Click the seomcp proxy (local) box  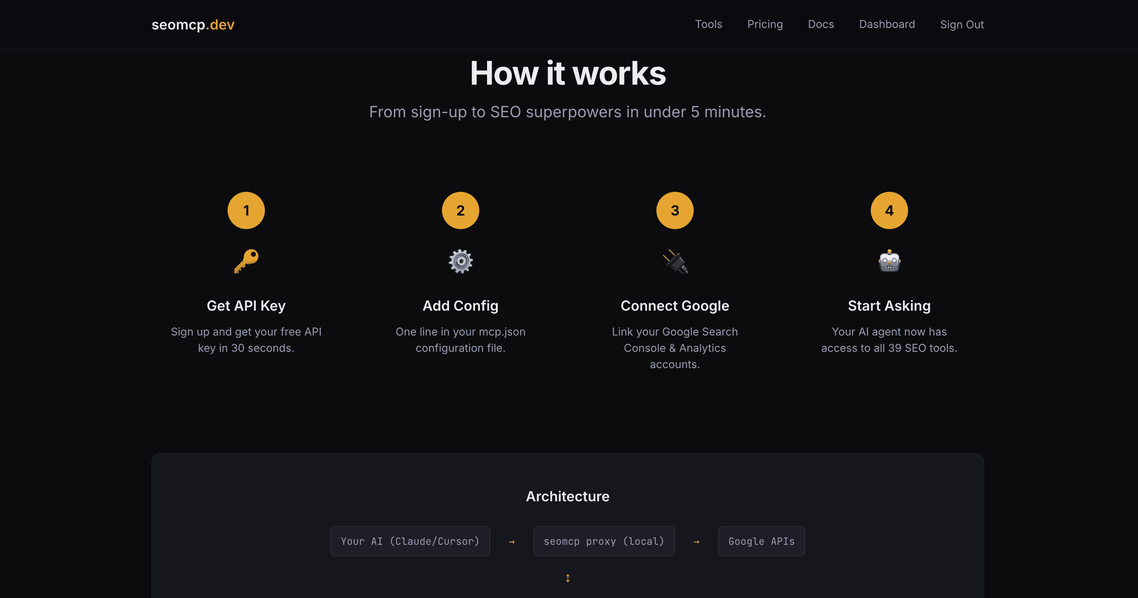[x=604, y=541]
